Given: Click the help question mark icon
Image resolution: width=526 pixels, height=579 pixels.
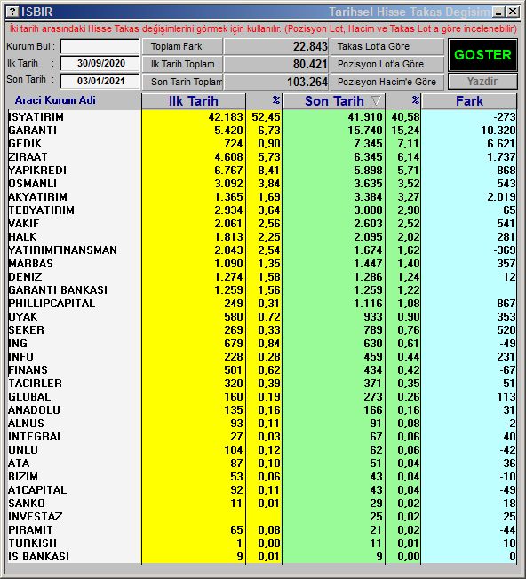Looking at the screenshot, I should pos(12,12).
